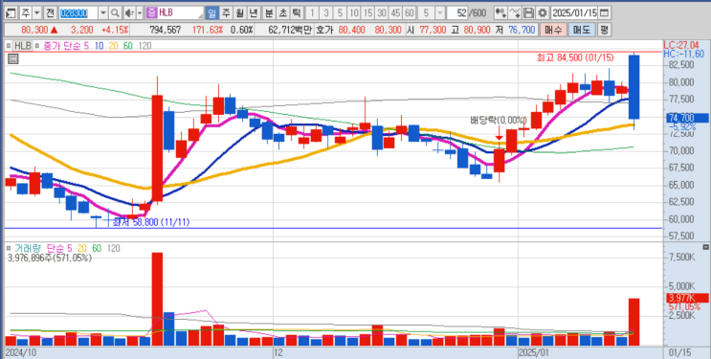The image size is (711, 359).
Task: Select the 주 weekly chart period
Action: pyautogui.click(x=226, y=12)
